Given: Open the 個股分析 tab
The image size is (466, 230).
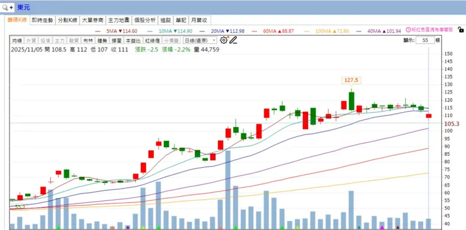Looking at the screenshot, I should (x=145, y=20).
